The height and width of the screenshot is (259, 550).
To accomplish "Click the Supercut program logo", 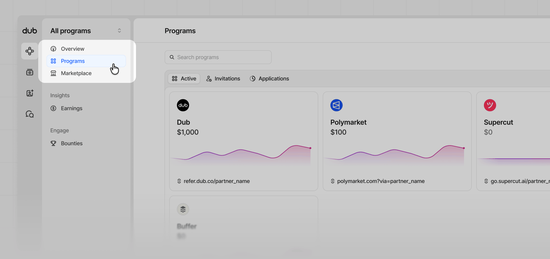I will coord(490,105).
